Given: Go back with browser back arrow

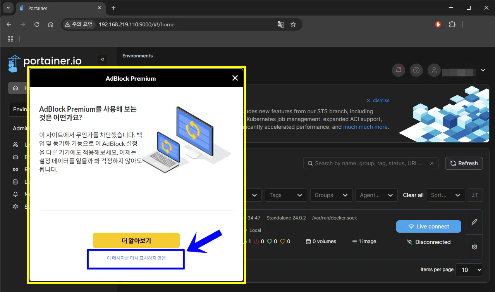Looking at the screenshot, I should click(9, 24).
